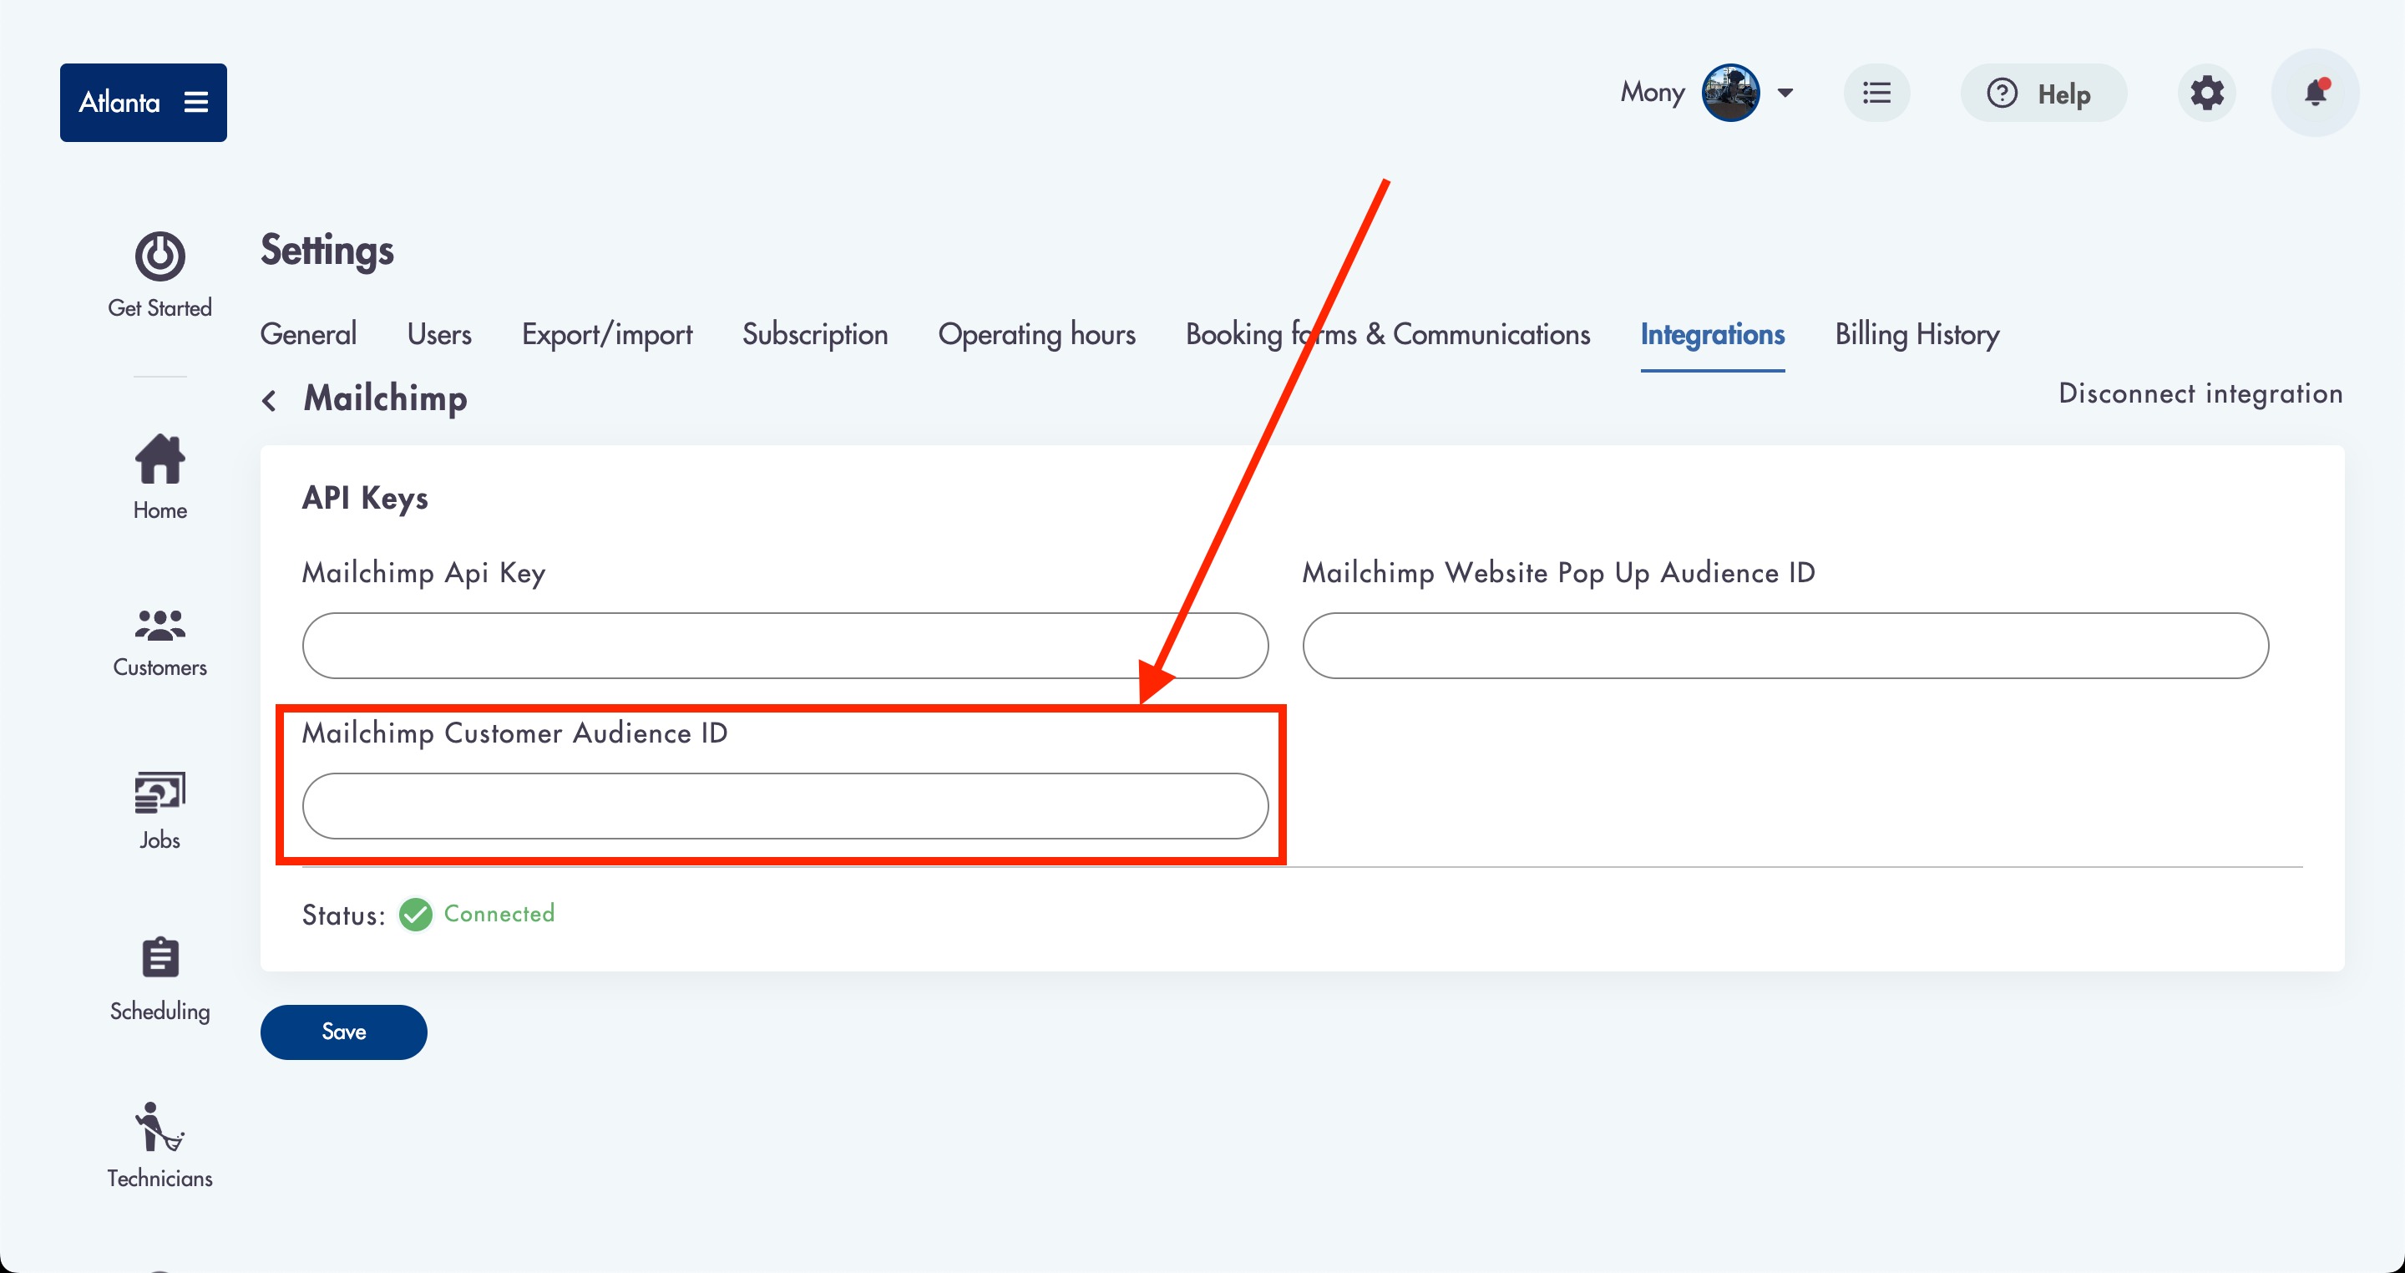Open the Jobs section icon

159,792
